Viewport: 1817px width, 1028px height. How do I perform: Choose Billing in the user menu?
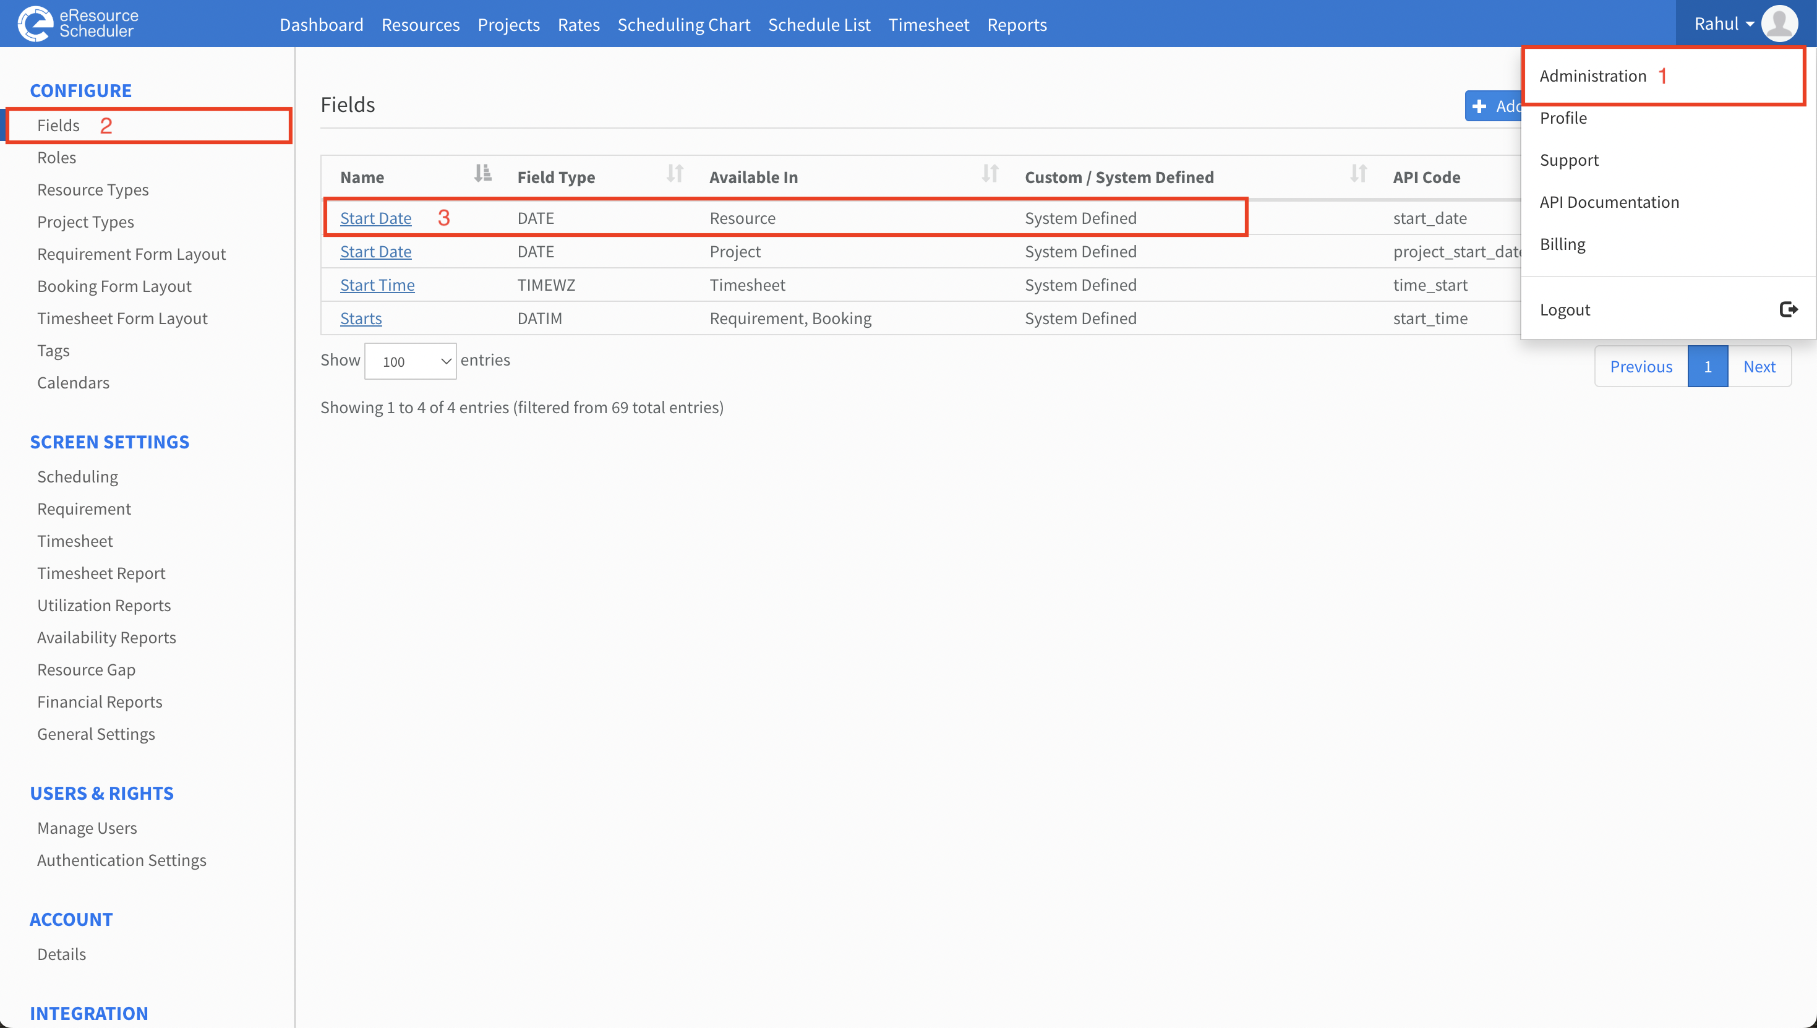tap(1562, 244)
